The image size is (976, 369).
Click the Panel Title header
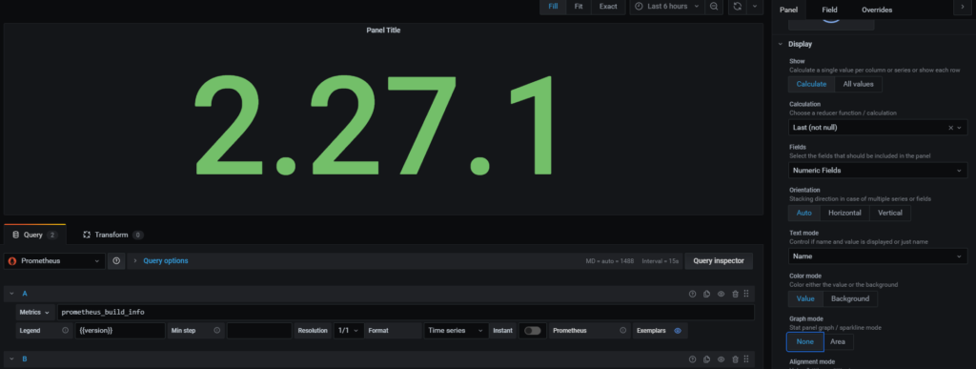[383, 30]
